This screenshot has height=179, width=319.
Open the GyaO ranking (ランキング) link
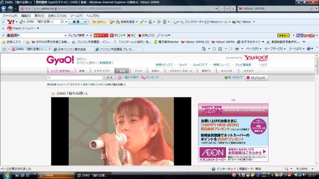(151, 78)
